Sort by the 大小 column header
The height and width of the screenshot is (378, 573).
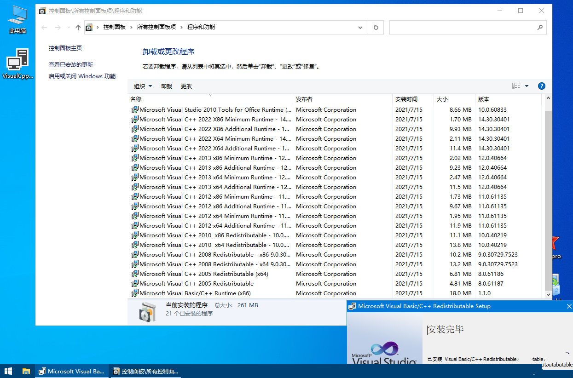coord(454,99)
